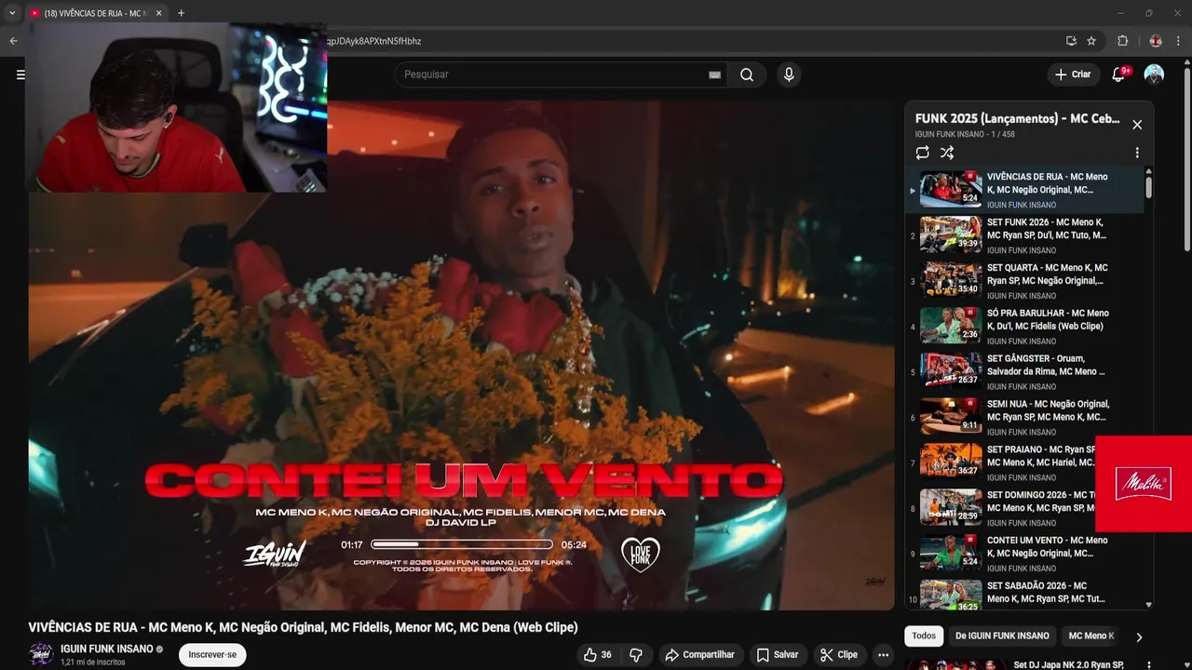Bookmark this page with the star

[x=1091, y=41]
